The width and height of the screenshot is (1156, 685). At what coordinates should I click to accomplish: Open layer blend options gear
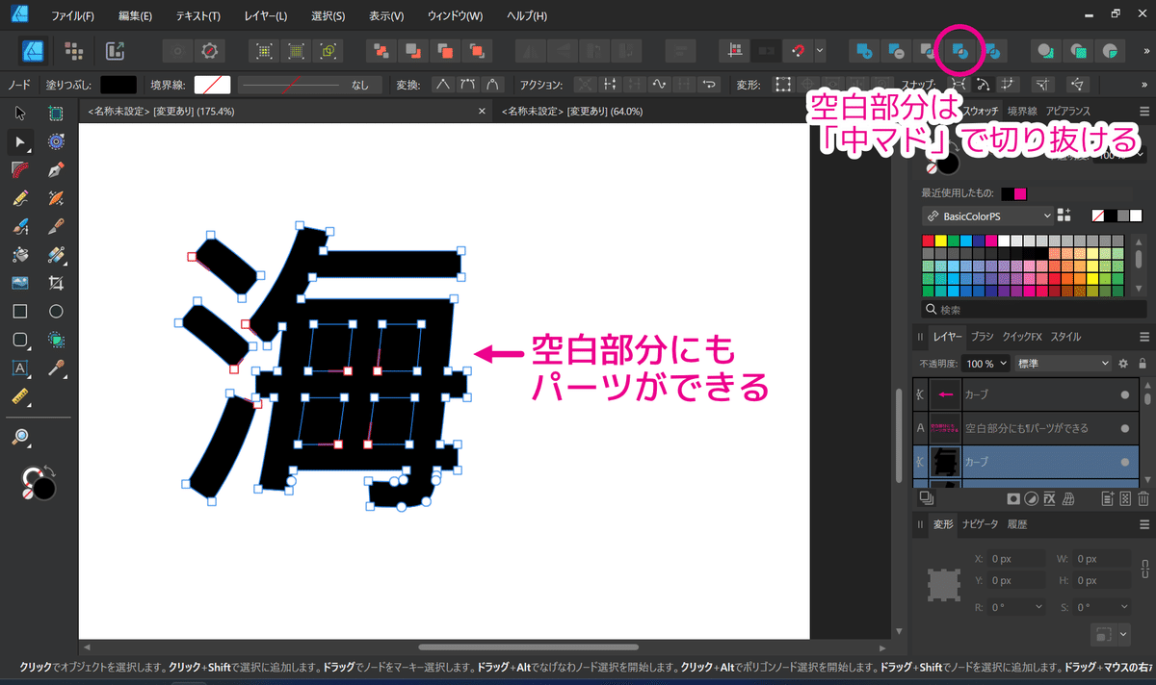[x=1123, y=364]
